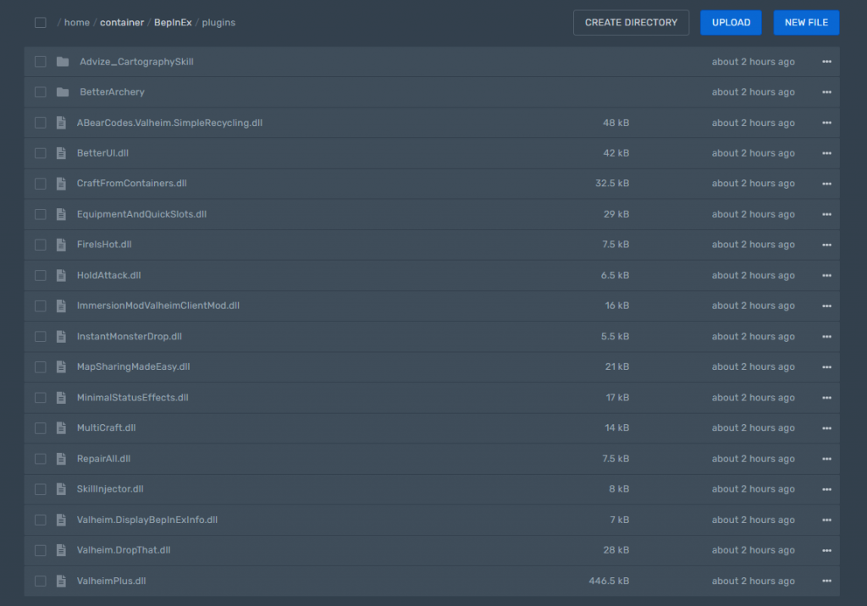Create a new file with New File button
Viewport: 867px width, 606px height.
point(806,23)
